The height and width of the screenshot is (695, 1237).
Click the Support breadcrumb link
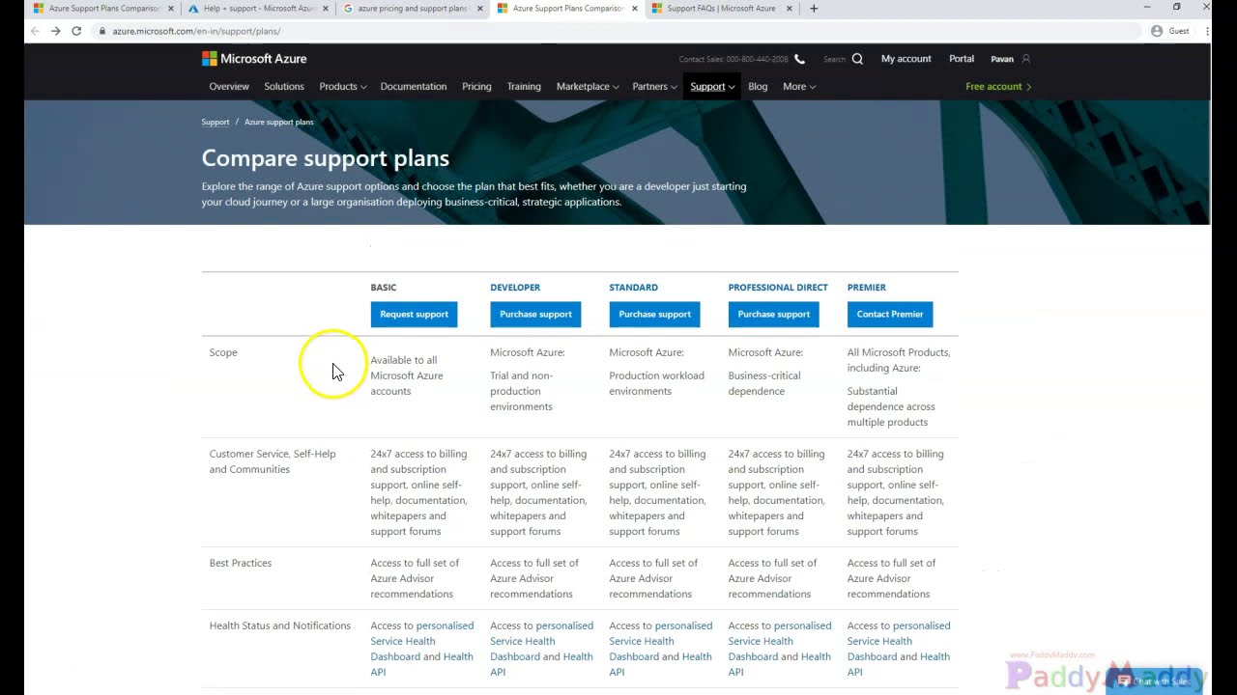click(215, 123)
